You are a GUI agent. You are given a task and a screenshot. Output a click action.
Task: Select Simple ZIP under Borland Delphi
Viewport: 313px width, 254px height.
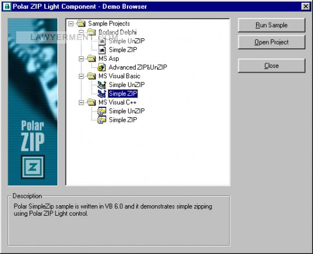[x=123, y=50]
